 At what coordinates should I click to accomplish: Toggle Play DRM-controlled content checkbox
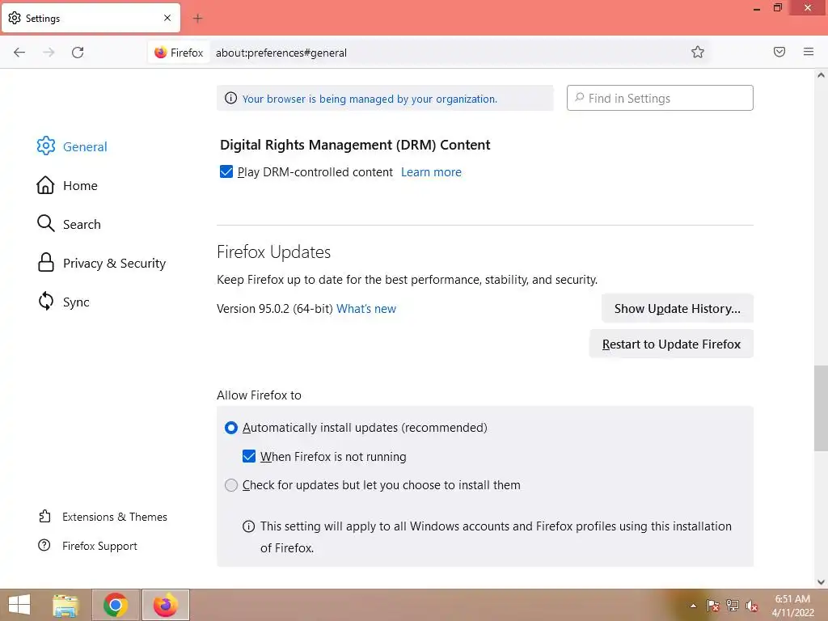(x=226, y=171)
